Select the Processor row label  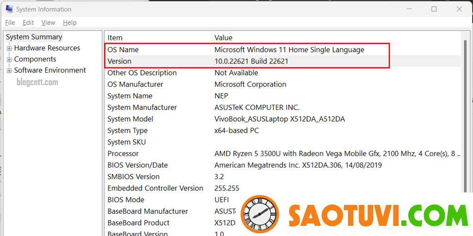123,154
